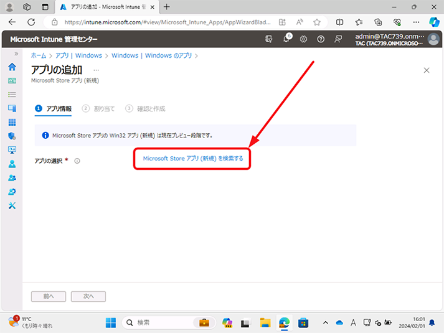Open the settings gear in the Intune header
Screen dimensions: 444x333
pyautogui.click(x=303, y=39)
